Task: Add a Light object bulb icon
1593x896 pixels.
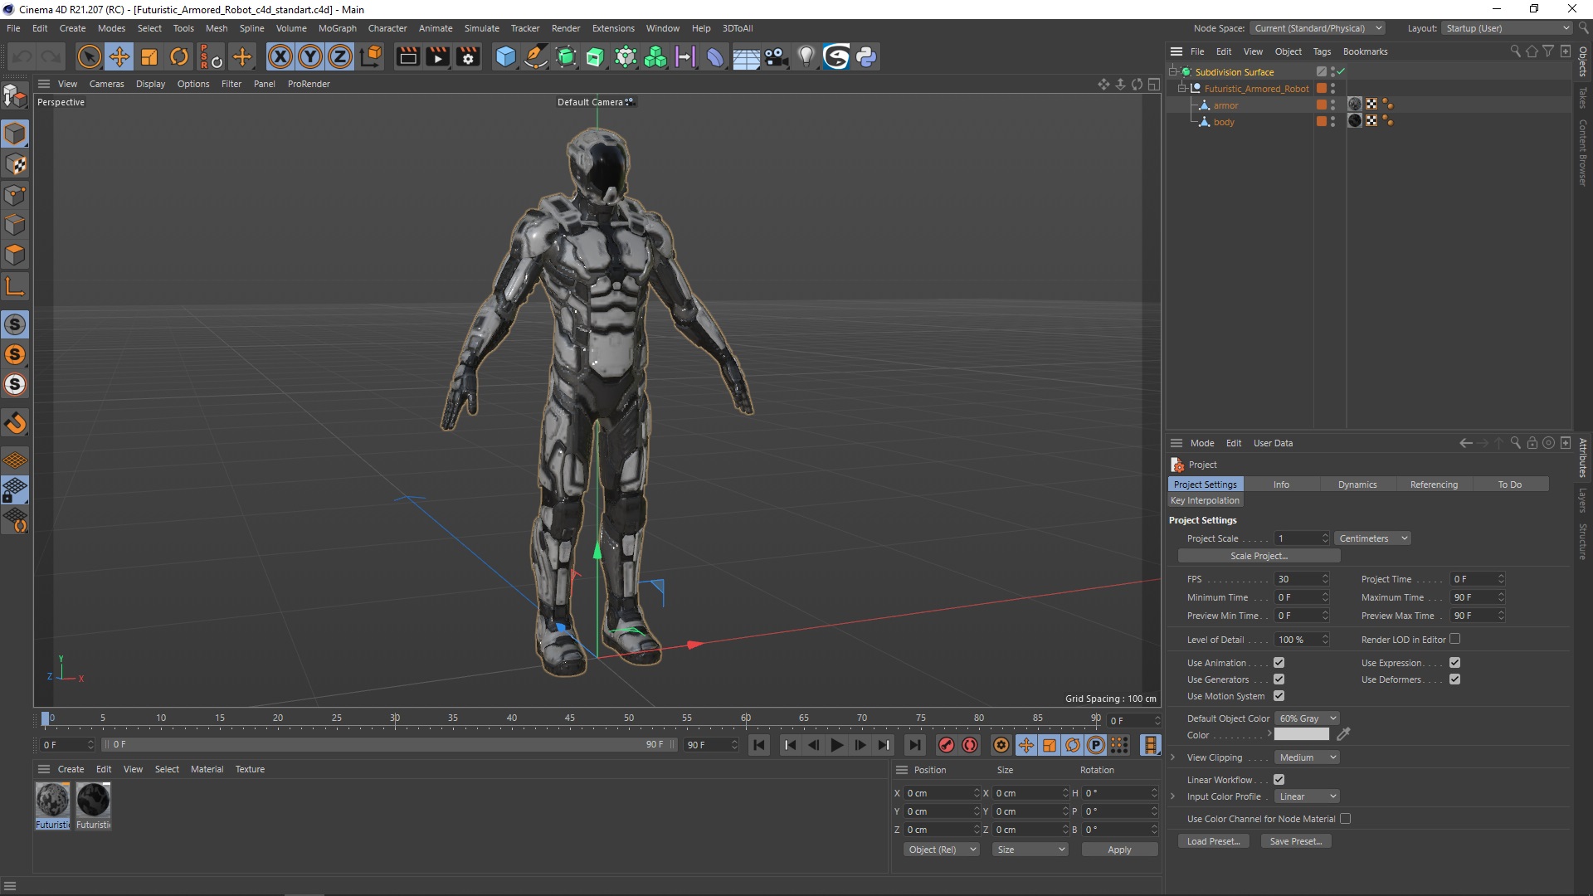Action: (x=806, y=56)
